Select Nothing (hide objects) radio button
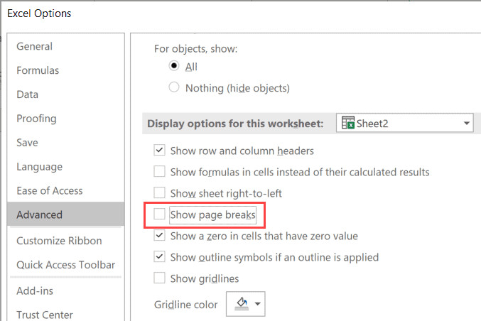 coord(174,88)
